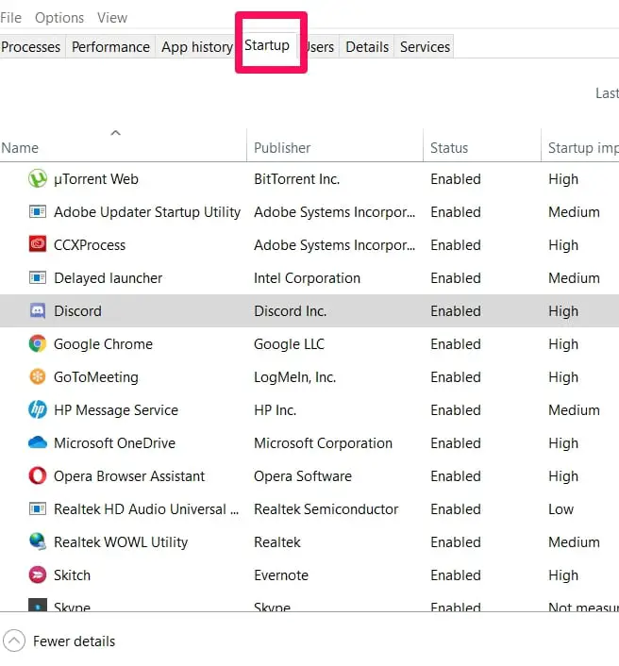
Task: Click publisher cell HP Inc.
Action: pos(275,409)
